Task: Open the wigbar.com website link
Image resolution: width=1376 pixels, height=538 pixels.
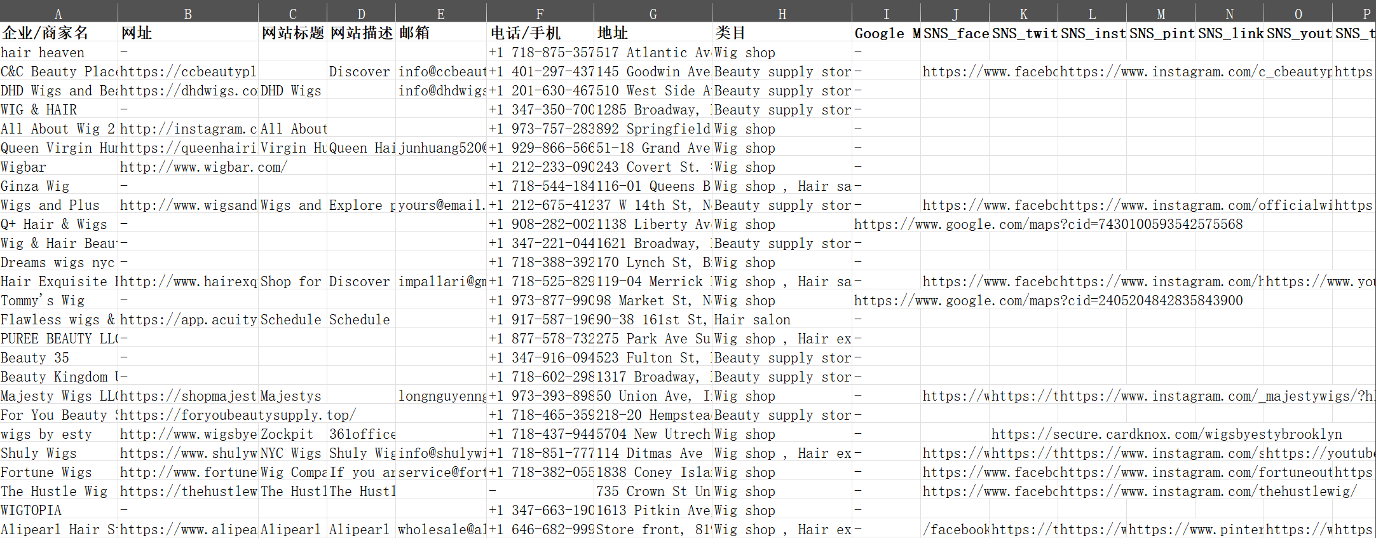Action: coord(203,167)
